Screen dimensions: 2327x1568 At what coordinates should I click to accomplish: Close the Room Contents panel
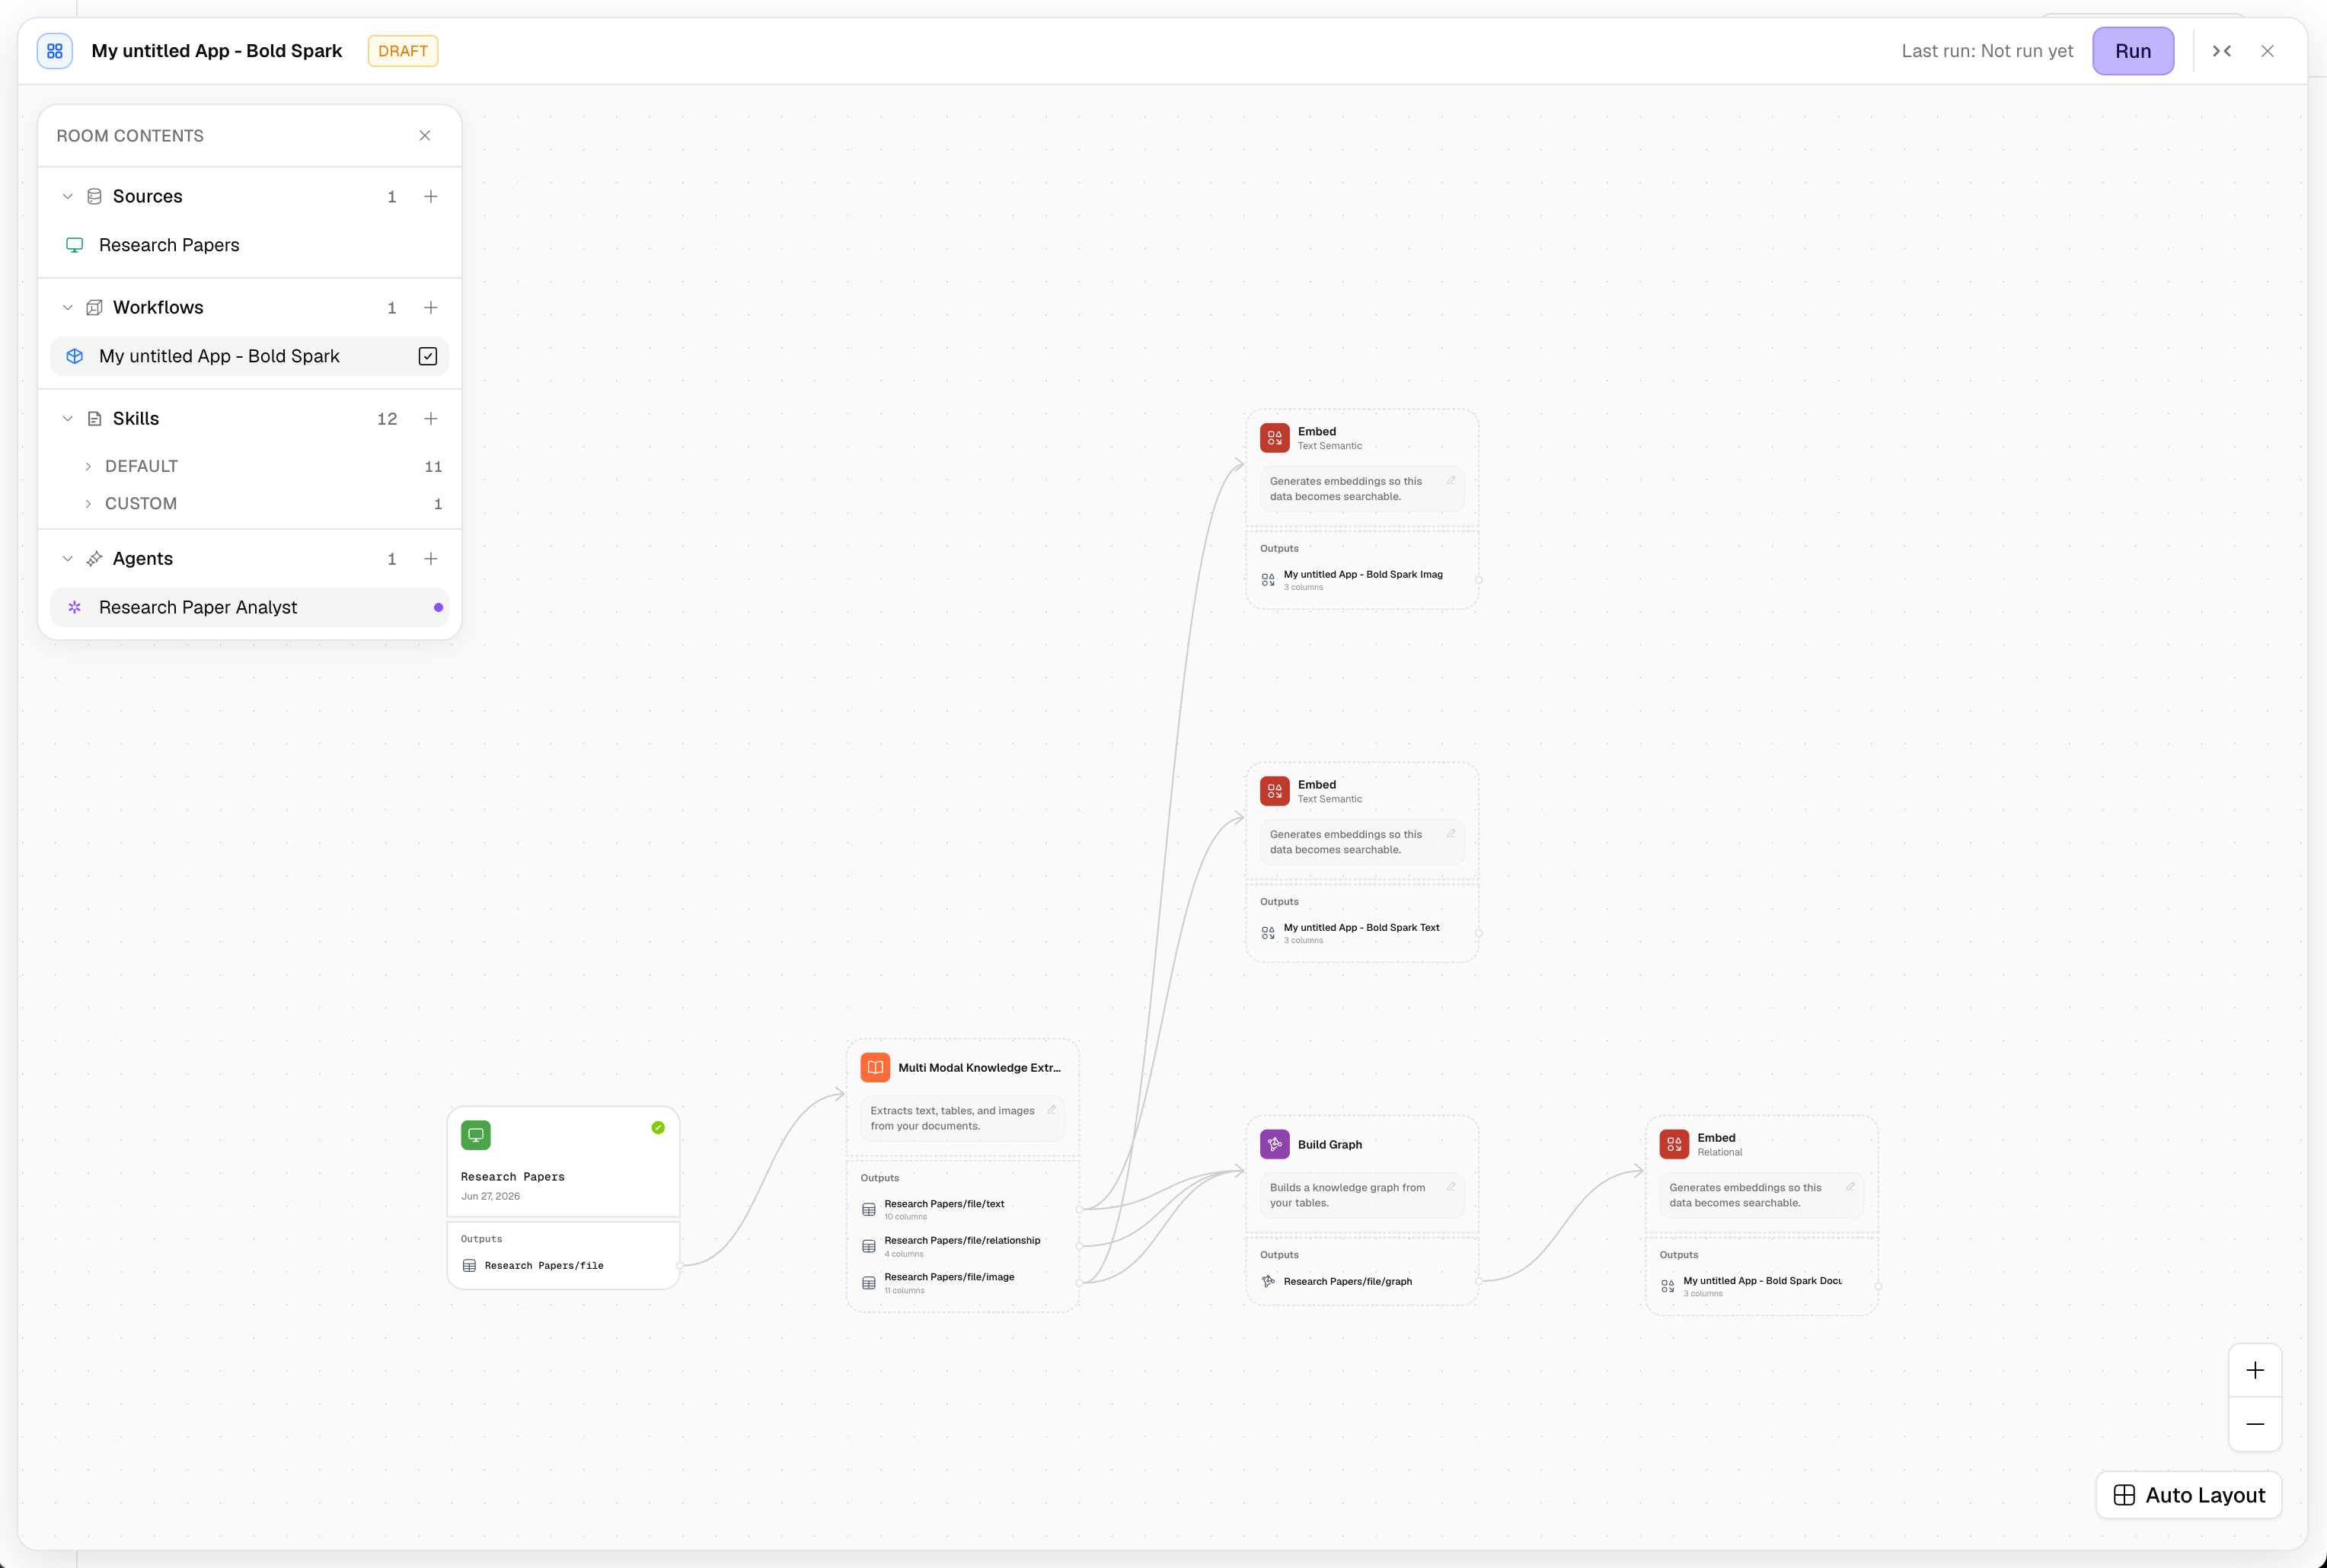(425, 136)
